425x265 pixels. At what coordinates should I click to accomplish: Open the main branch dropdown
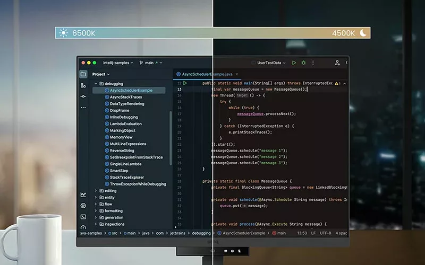[x=149, y=63]
